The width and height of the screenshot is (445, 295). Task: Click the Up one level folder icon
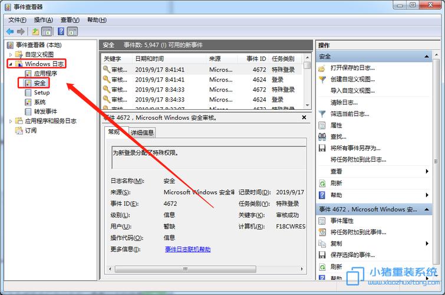click(x=35, y=31)
